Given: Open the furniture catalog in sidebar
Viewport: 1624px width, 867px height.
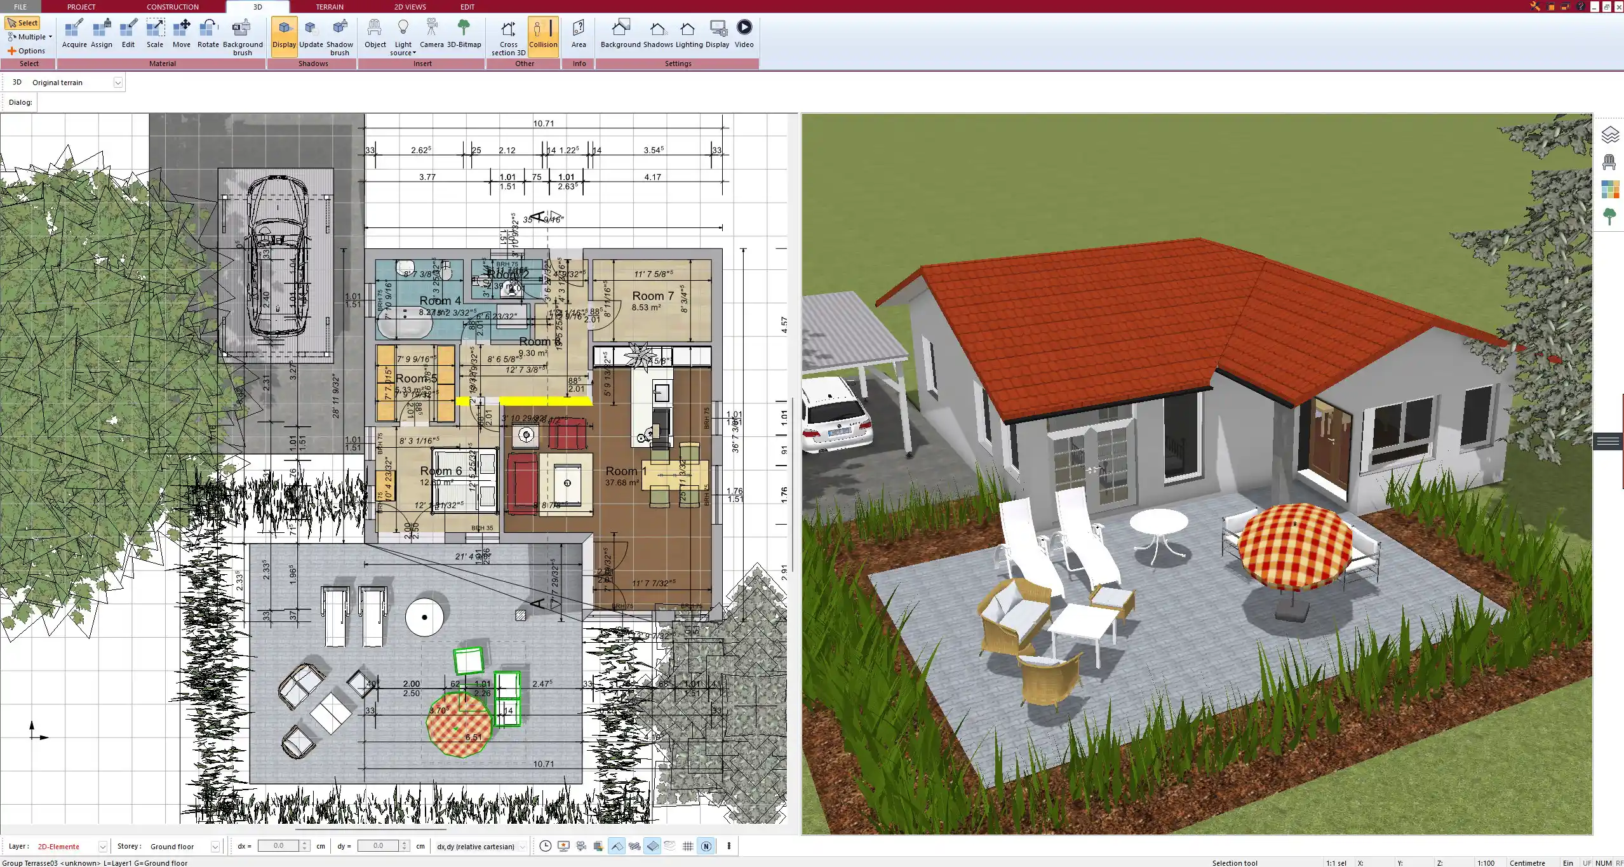Looking at the screenshot, I should [1609, 162].
